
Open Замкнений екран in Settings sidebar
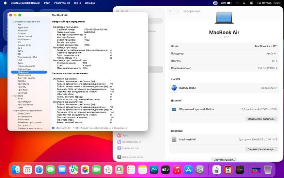pyautogui.click(x=131, y=157)
